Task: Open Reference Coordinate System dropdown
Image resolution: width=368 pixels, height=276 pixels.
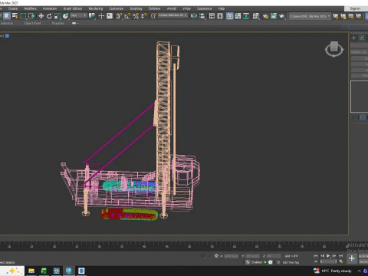Action: (x=78, y=16)
